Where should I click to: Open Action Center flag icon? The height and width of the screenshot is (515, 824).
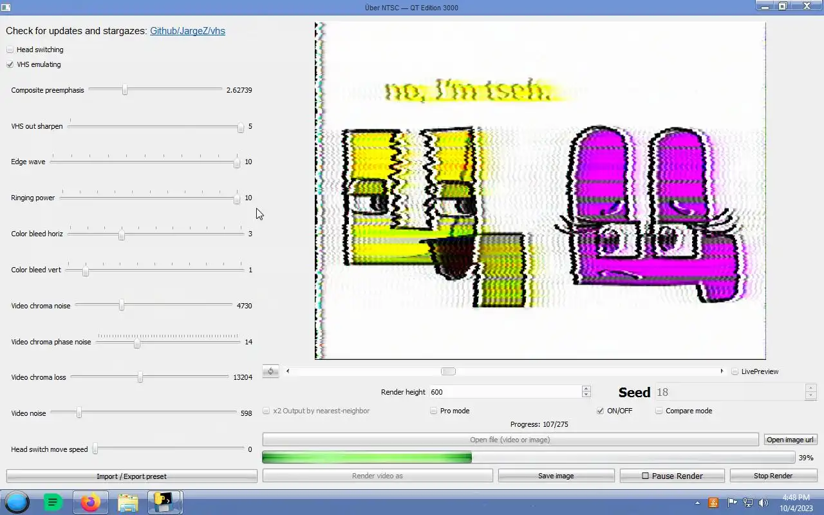click(732, 503)
